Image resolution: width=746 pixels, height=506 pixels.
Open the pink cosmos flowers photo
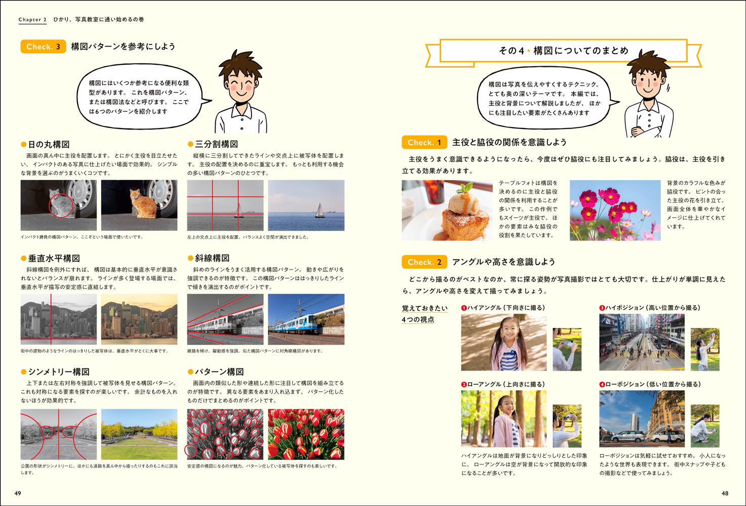(x=615, y=210)
